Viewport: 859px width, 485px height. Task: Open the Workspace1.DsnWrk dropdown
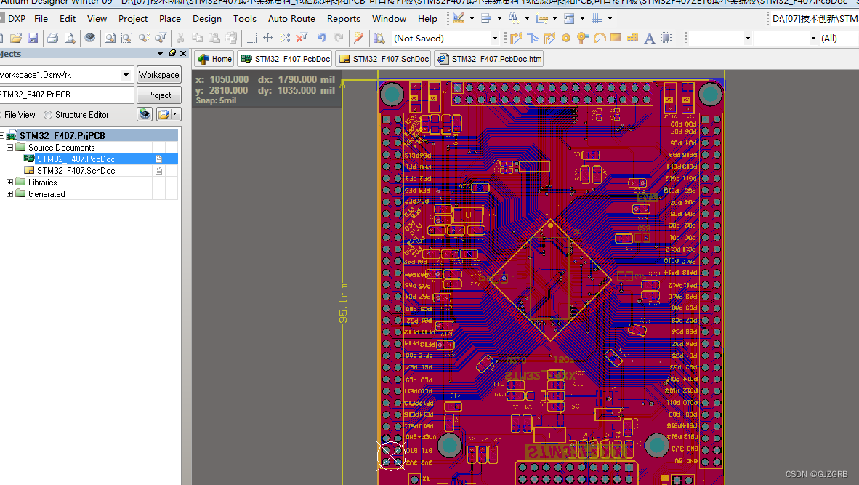tap(125, 74)
